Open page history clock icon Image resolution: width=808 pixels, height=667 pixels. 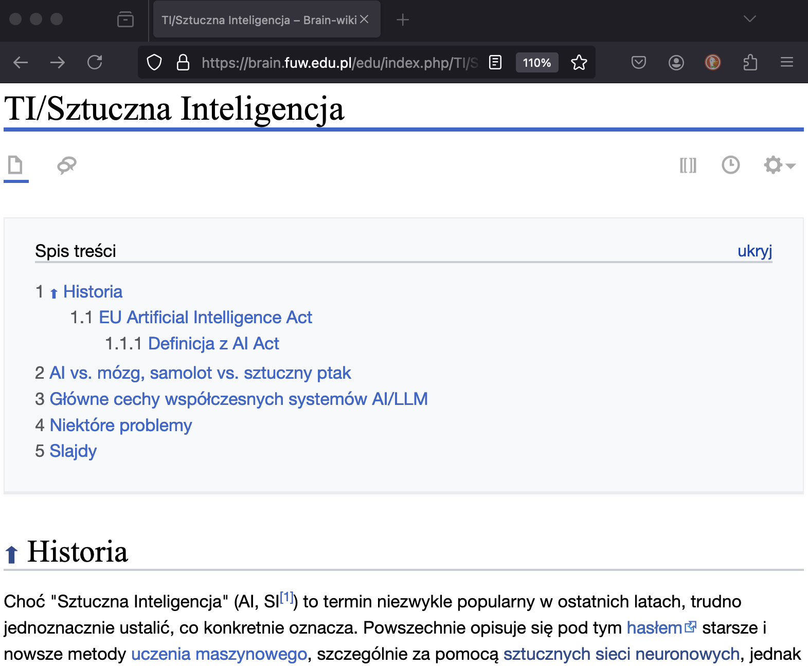click(730, 165)
